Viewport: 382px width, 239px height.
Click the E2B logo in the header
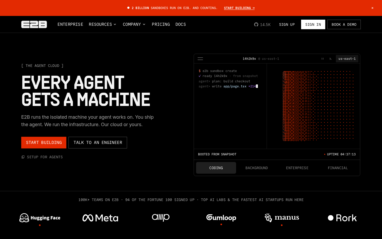34,24
